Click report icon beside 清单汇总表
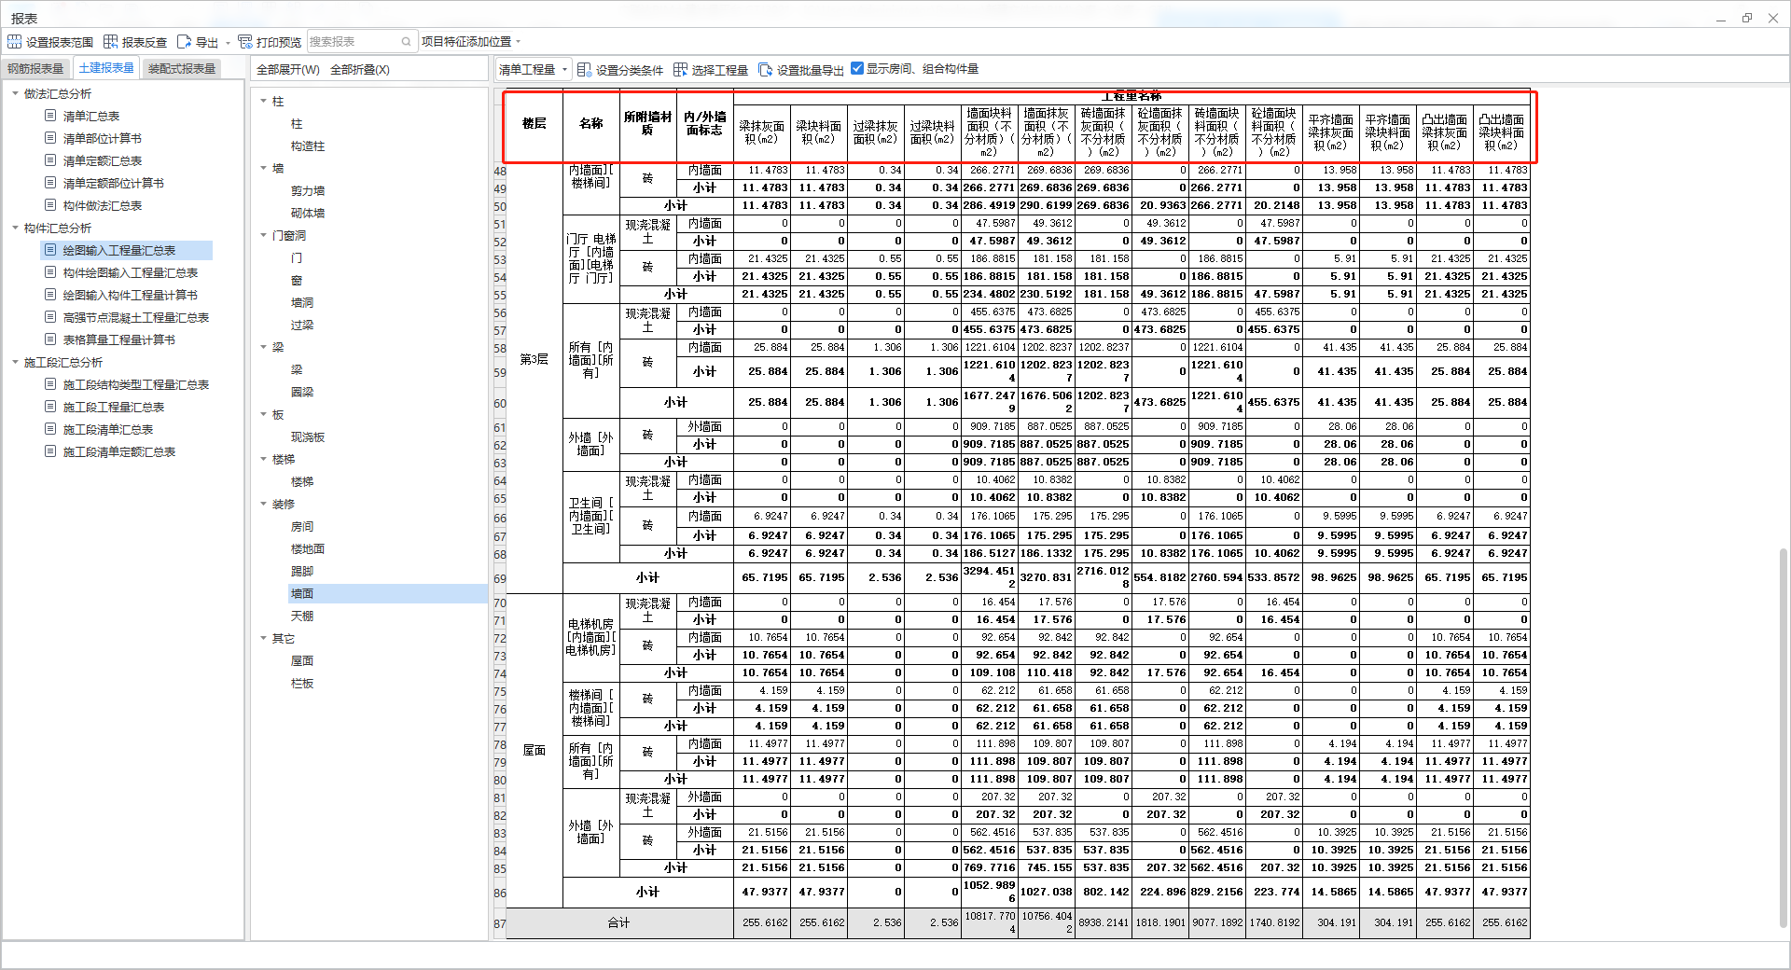1791x970 pixels. click(x=50, y=116)
